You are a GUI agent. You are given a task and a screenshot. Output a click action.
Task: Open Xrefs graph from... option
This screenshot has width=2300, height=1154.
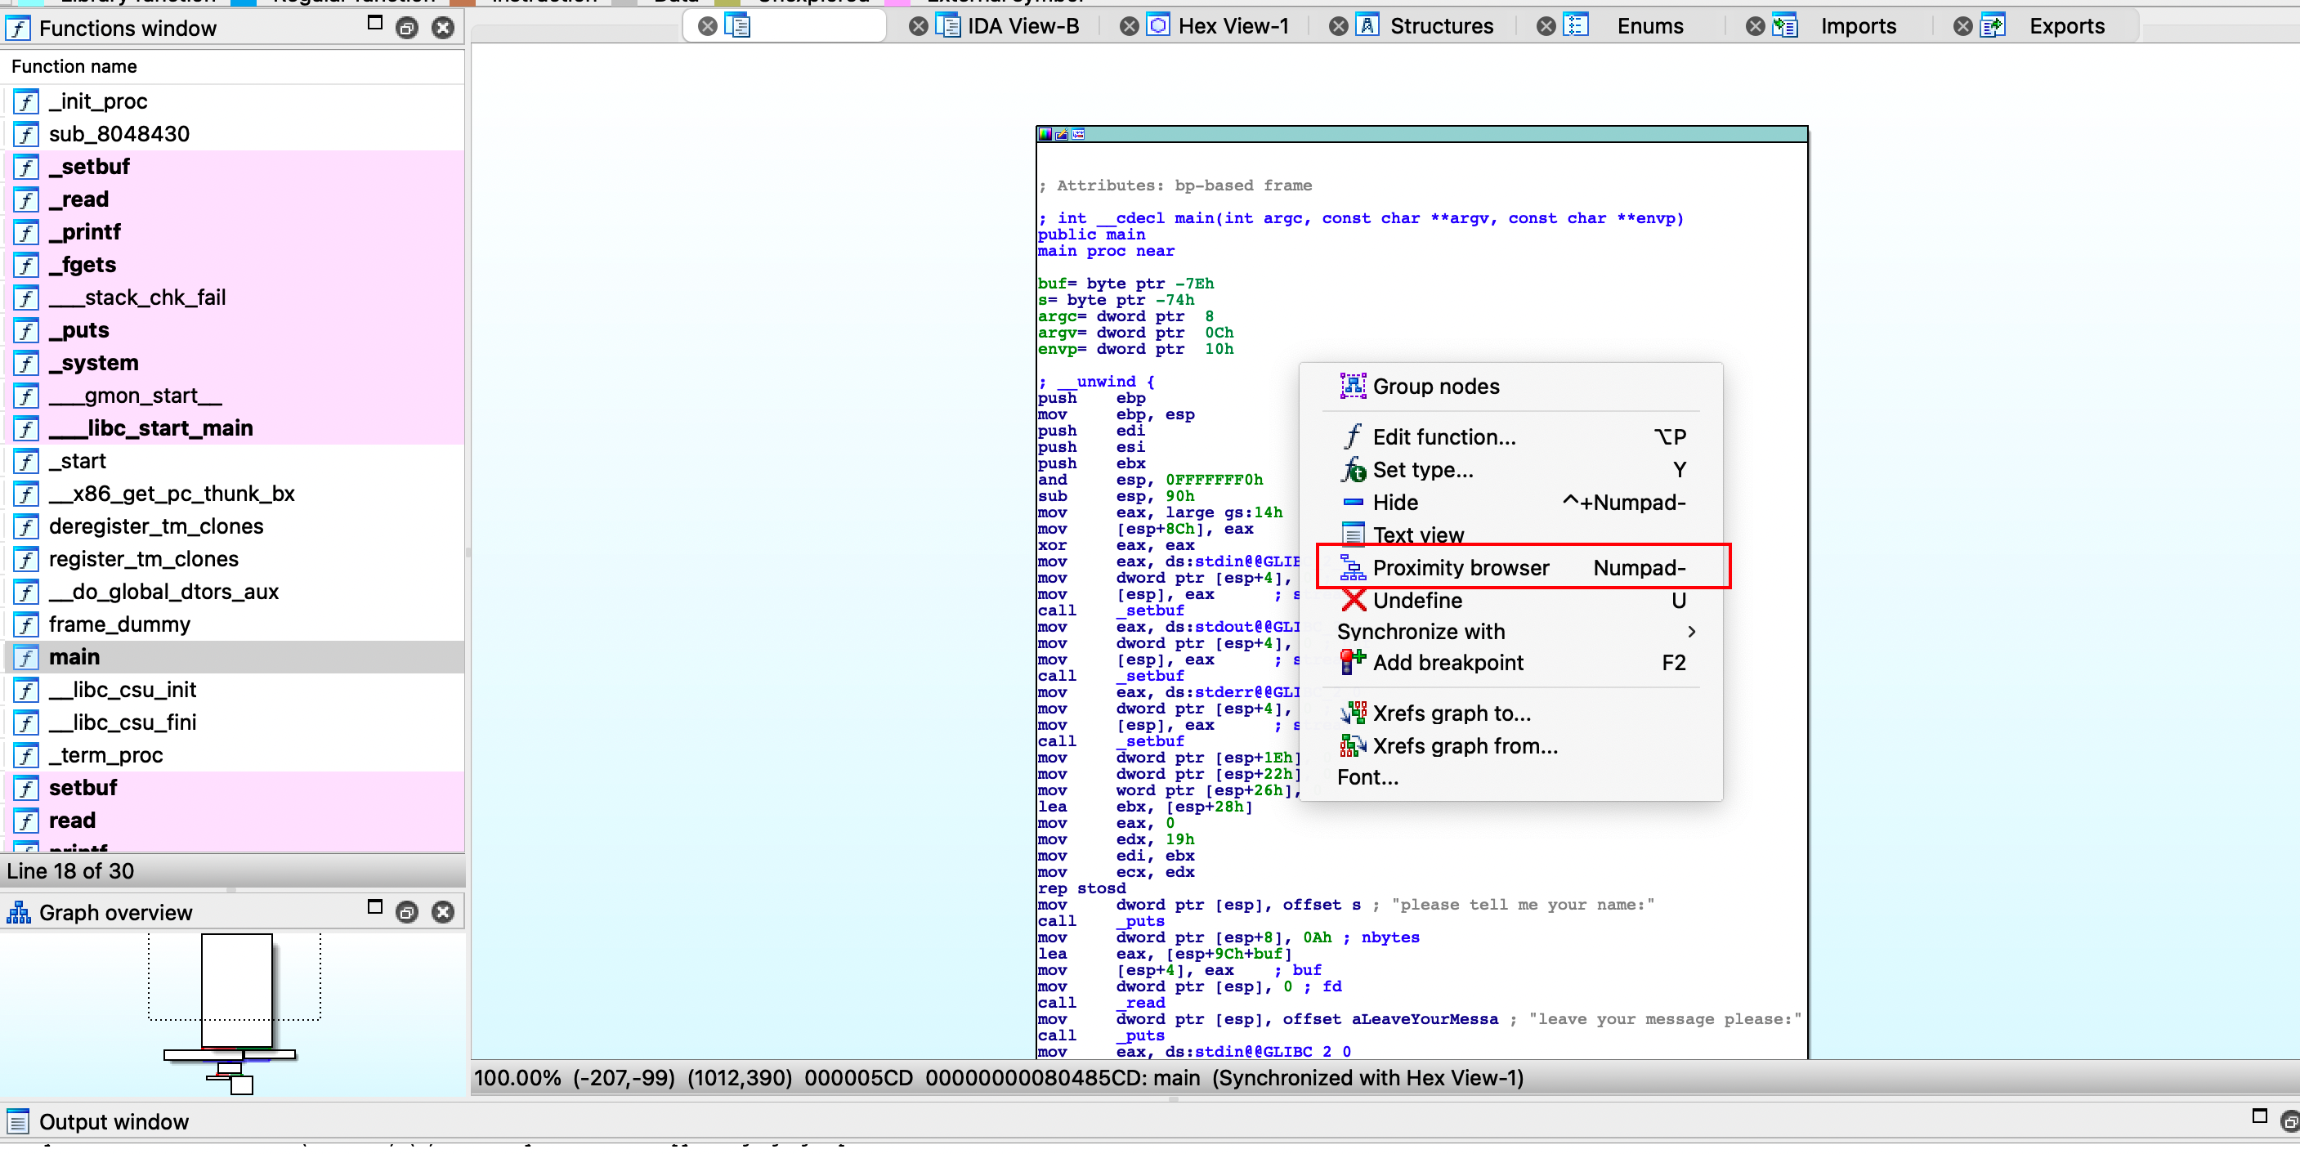[1465, 746]
